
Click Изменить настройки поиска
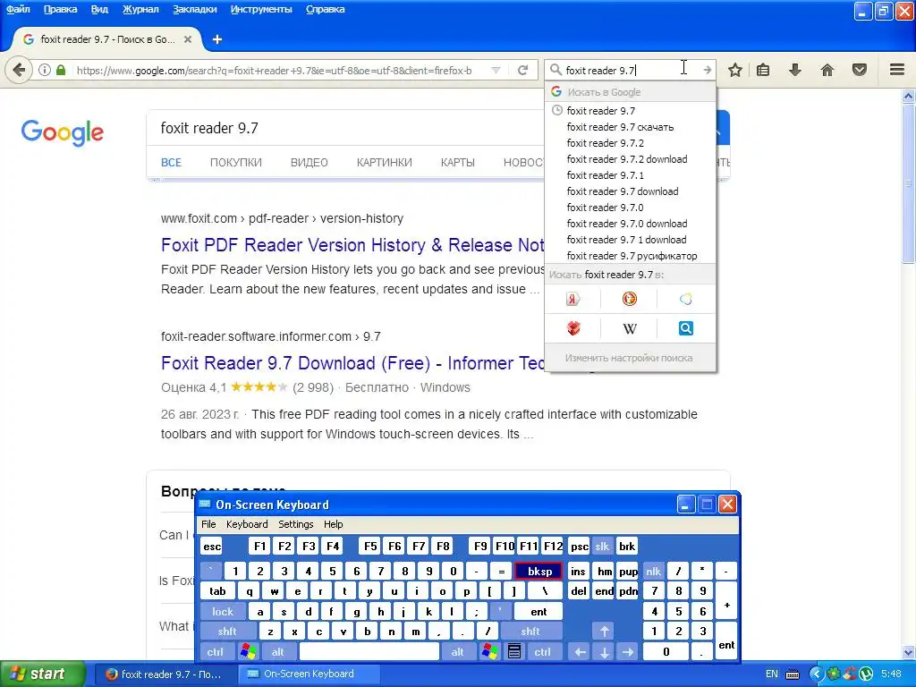point(629,358)
